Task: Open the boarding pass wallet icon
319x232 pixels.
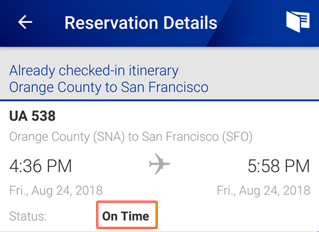Action: [x=298, y=22]
